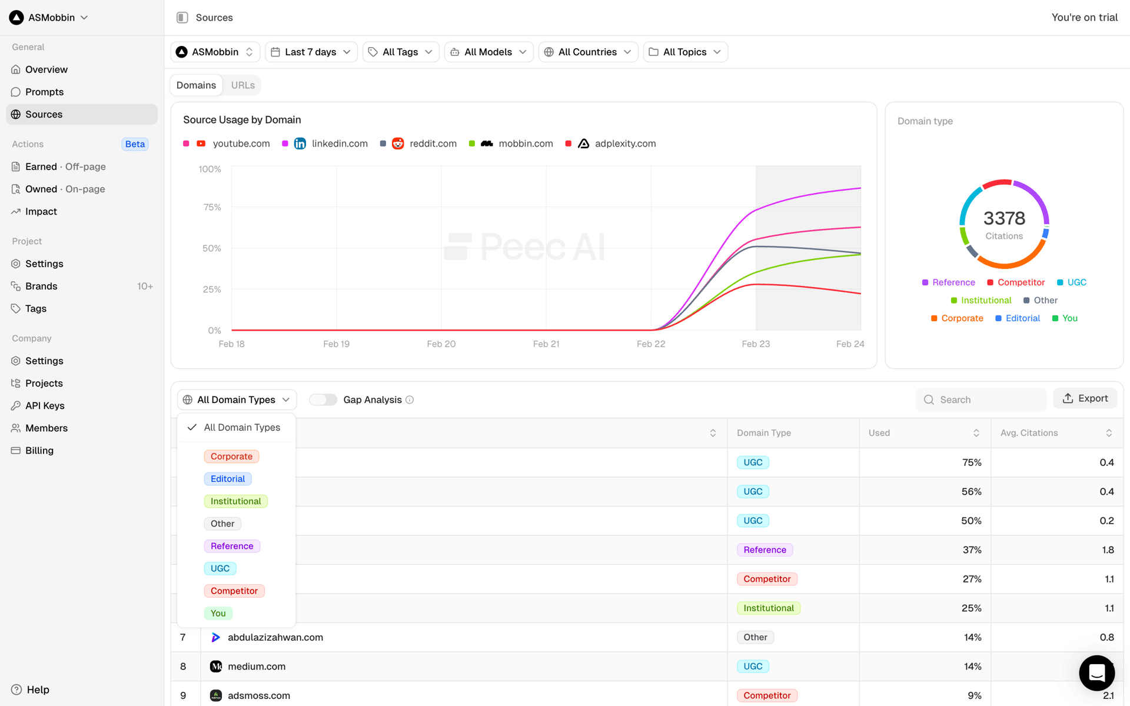Open the chat support bubble
Viewport: 1130px width, 706px height.
(1096, 672)
